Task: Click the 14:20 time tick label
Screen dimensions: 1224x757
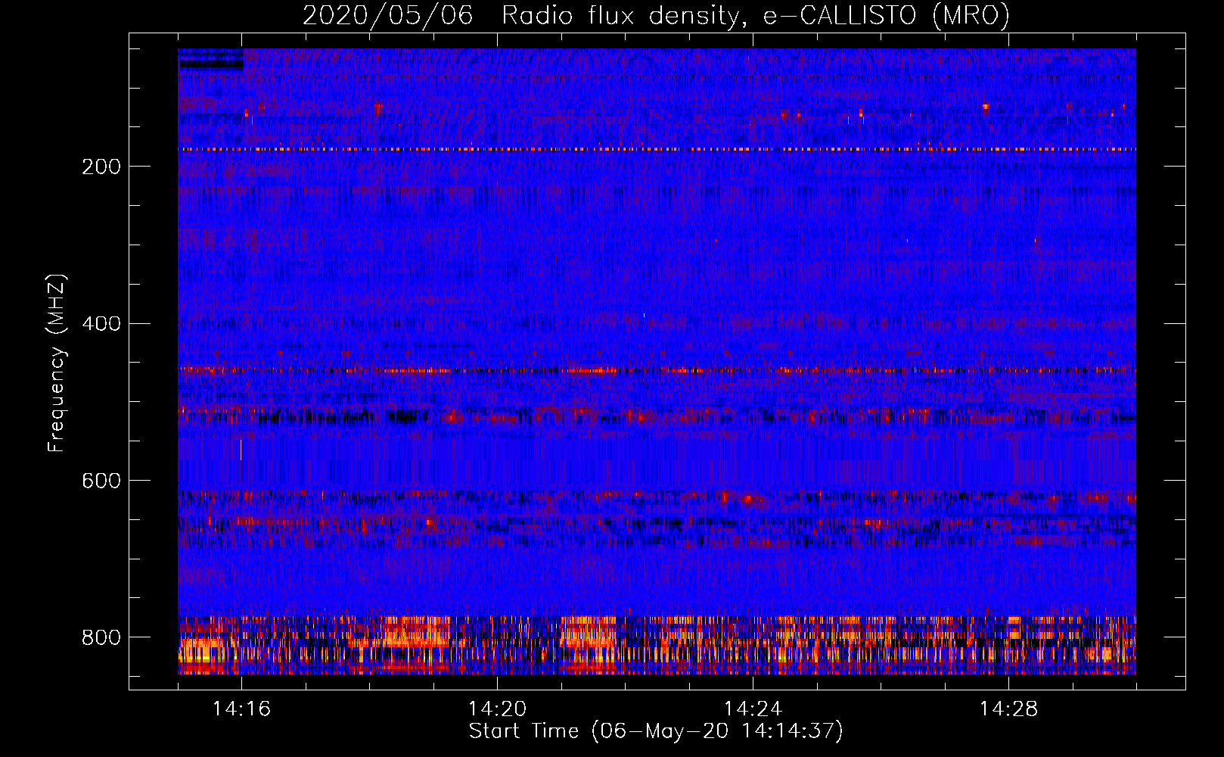Action: [497, 709]
